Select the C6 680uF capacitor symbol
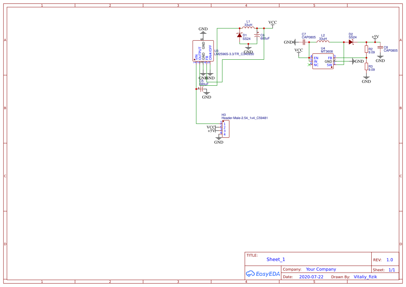 coord(257,35)
